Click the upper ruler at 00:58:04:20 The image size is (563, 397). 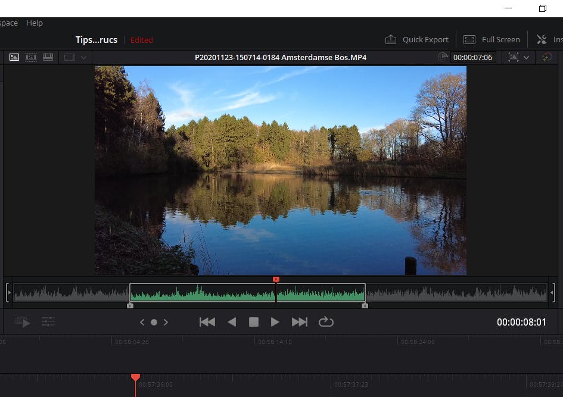132,342
